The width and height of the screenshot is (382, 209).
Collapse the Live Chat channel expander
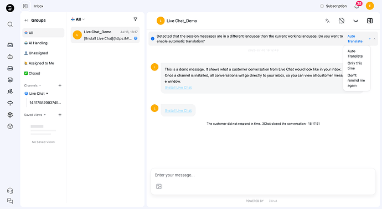pyautogui.click(x=47, y=93)
